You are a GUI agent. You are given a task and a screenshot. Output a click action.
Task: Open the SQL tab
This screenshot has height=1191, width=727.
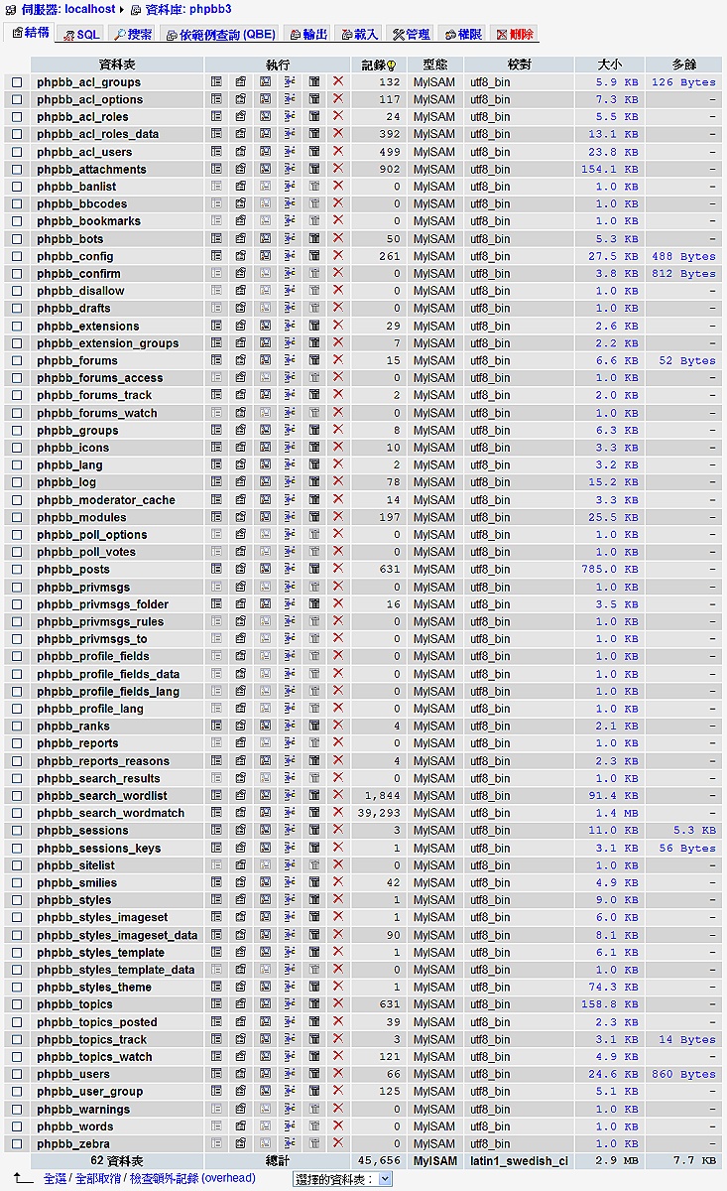[x=81, y=34]
